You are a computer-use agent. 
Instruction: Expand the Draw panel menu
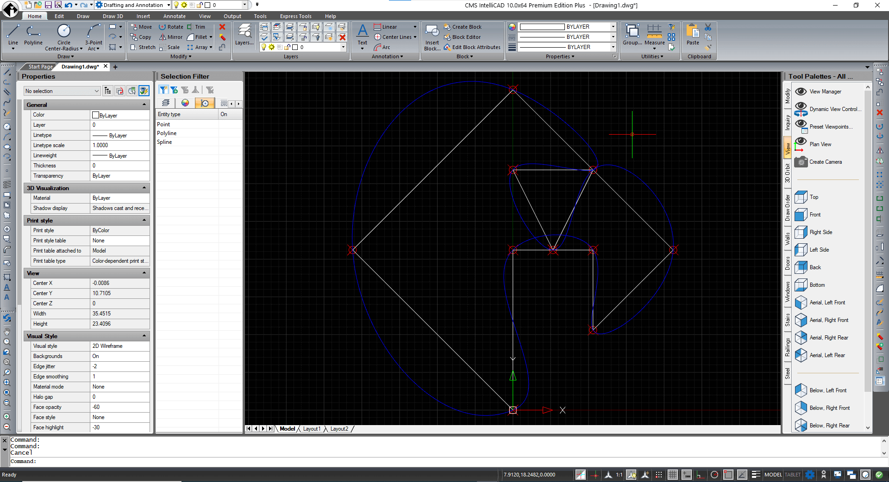[66, 56]
